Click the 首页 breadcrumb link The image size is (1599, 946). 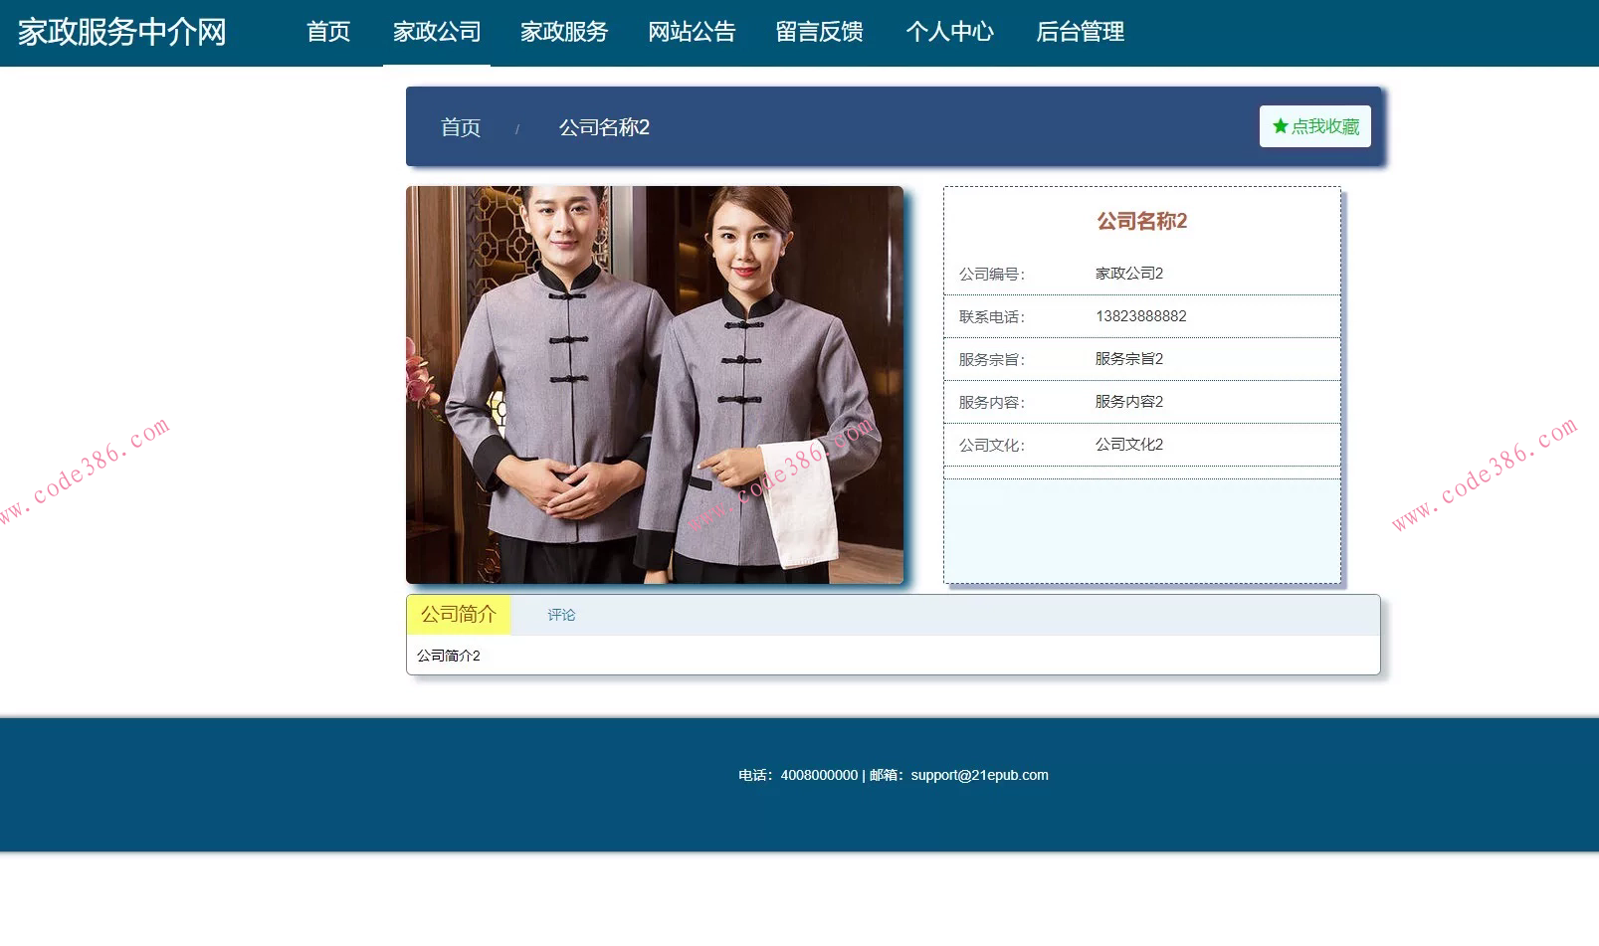460,127
